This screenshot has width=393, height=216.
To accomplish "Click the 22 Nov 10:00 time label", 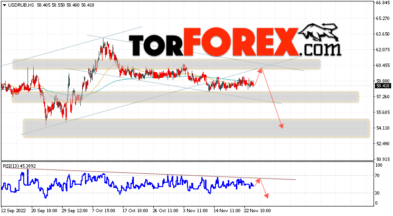I will click(x=257, y=211).
